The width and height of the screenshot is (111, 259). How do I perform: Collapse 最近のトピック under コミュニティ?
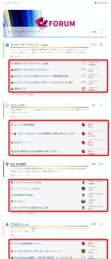[28, 116]
